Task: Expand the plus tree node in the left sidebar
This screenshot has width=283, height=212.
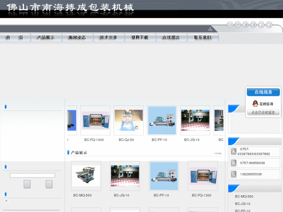Action: [6, 201]
